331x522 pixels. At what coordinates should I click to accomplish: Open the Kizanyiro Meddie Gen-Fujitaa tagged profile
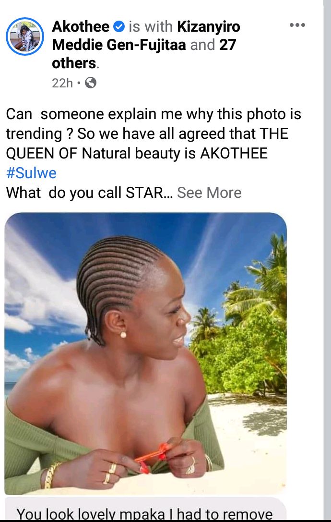coord(146,36)
